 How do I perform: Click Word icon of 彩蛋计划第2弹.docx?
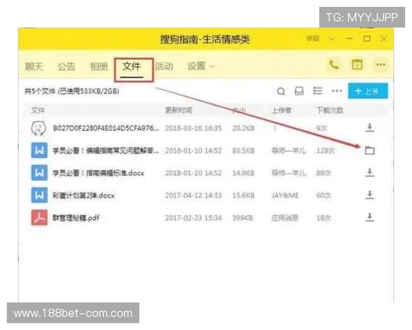click(x=39, y=195)
